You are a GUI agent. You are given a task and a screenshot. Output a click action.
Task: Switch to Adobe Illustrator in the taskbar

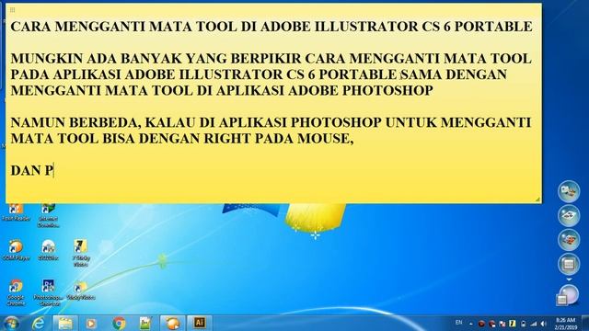click(x=200, y=323)
